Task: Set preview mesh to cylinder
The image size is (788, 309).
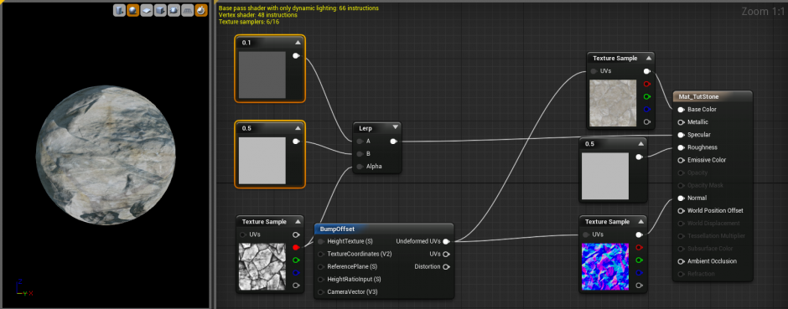Action: click(119, 10)
